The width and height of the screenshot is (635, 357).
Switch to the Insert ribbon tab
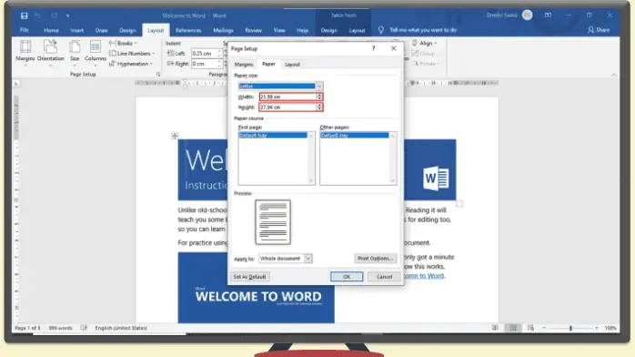click(76, 30)
